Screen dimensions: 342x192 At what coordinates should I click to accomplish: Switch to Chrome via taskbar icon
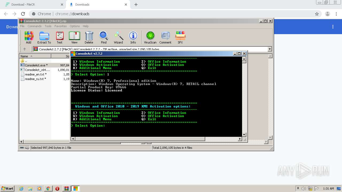(x=48, y=189)
